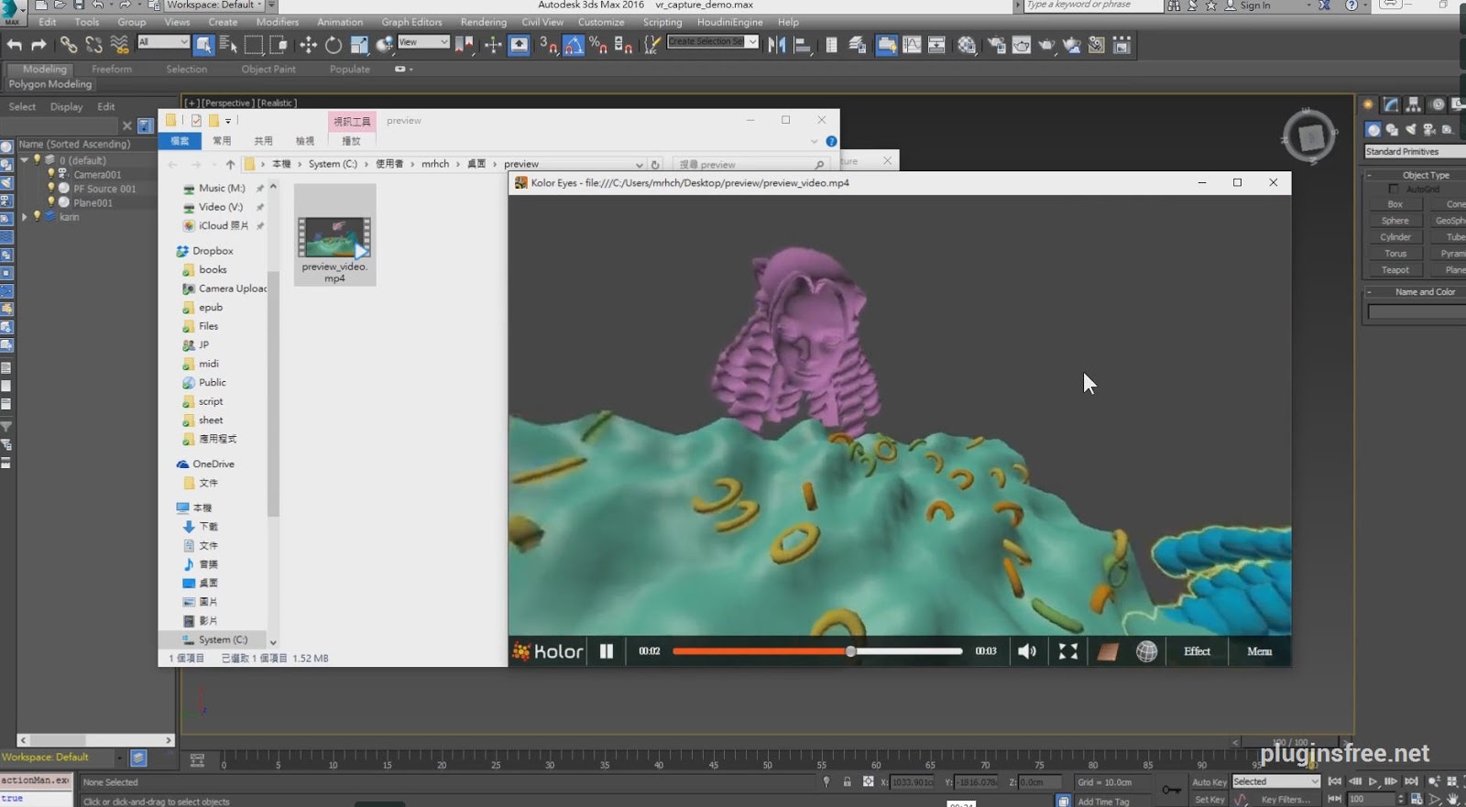Click the Lights category icon in Create panel
Image resolution: width=1466 pixels, height=807 pixels.
1411,130
